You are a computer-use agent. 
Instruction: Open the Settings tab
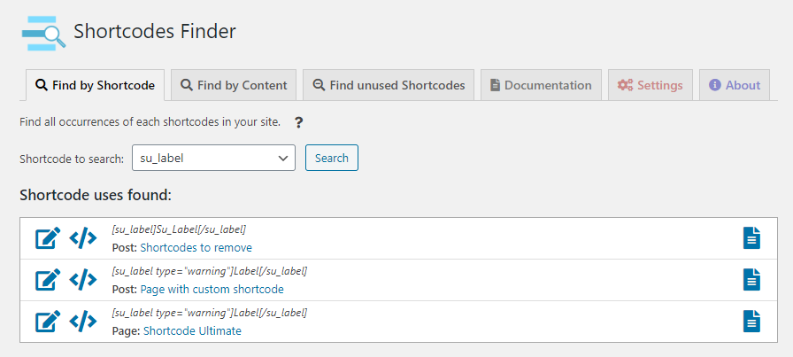pos(650,85)
